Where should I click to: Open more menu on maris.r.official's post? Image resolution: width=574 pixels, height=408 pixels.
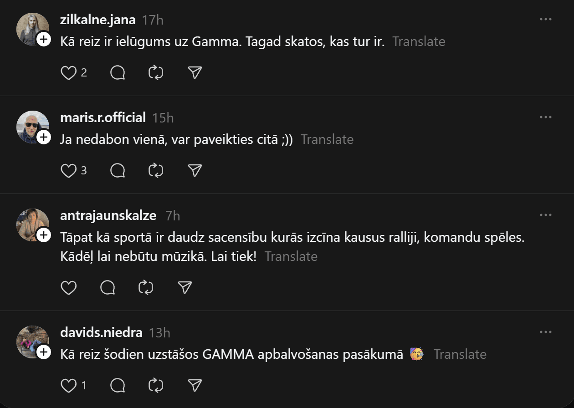point(545,117)
